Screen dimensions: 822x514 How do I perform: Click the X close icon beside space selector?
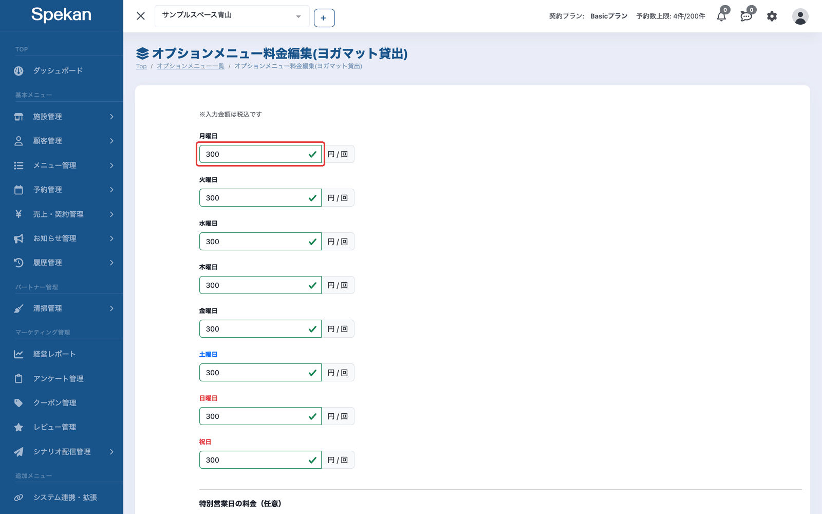[x=141, y=16]
